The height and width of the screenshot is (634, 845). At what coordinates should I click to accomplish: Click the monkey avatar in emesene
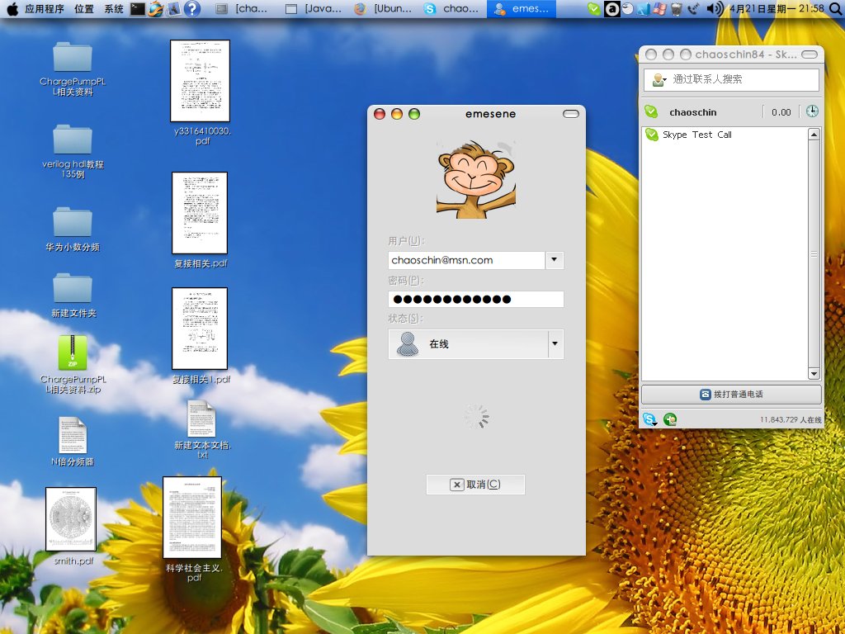[476, 179]
